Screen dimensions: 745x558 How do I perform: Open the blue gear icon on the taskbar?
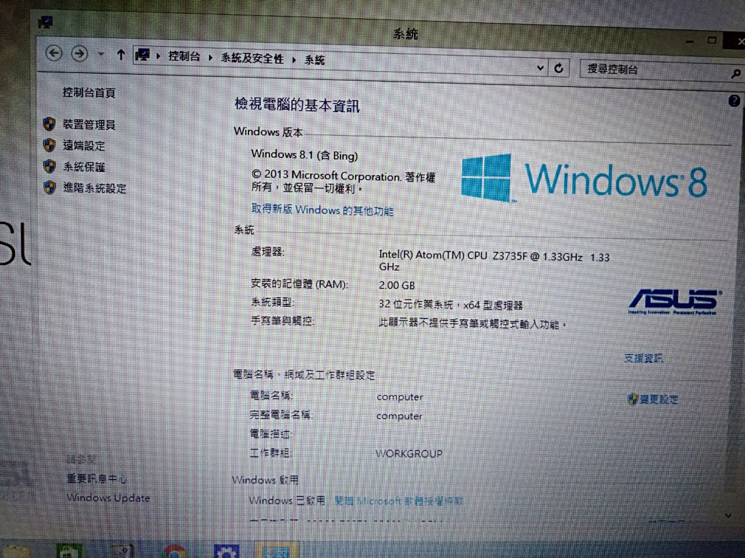(x=226, y=550)
